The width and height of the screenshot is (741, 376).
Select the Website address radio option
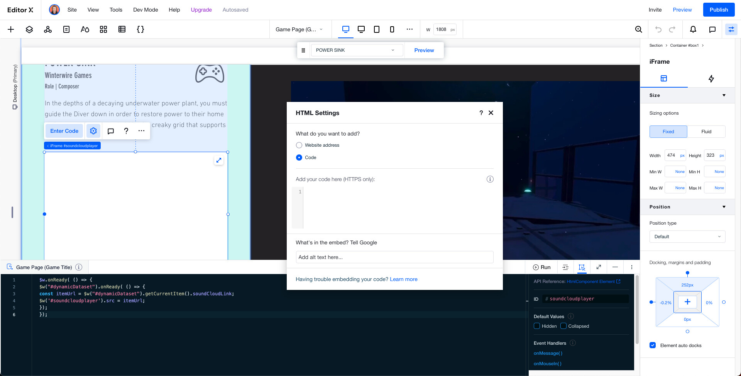click(x=299, y=145)
